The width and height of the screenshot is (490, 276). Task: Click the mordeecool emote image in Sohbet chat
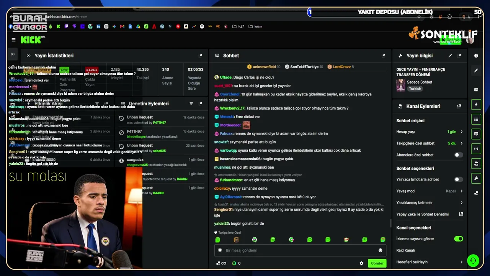tap(246, 125)
